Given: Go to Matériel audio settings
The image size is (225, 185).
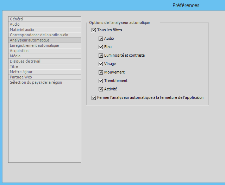Looking at the screenshot, I should point(22,30).
